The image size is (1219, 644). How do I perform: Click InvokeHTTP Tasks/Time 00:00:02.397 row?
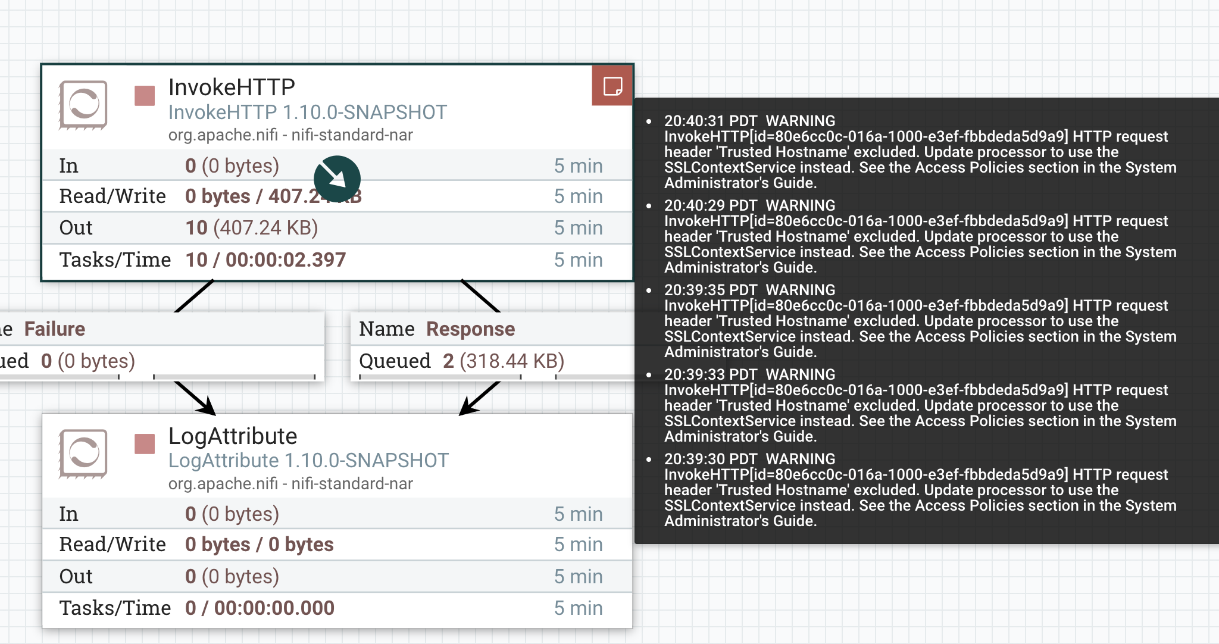265,260
